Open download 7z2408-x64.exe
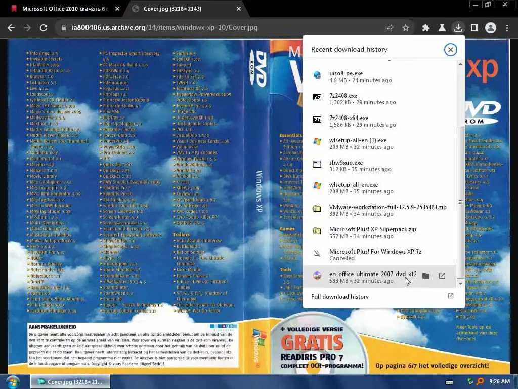518x389 pixels. (x=379, y=121)
